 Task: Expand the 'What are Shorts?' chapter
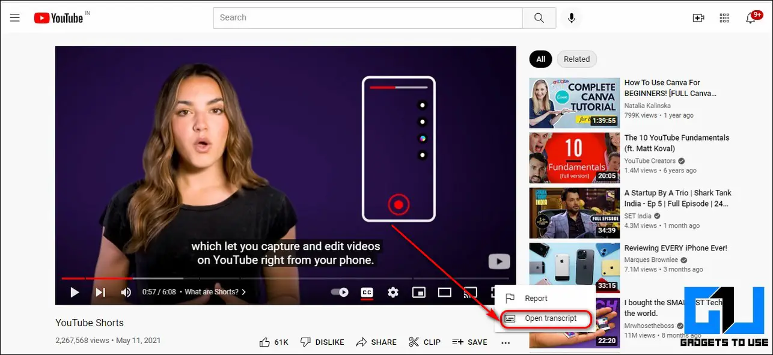click(x=215, y=293)
